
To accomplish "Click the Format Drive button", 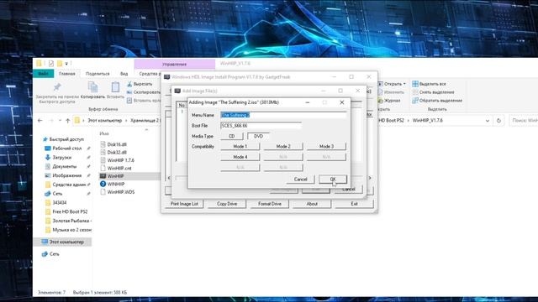I will click(269, 204).
